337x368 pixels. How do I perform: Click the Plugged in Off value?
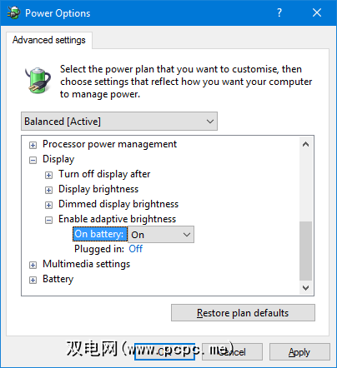(x=136, y=249)
